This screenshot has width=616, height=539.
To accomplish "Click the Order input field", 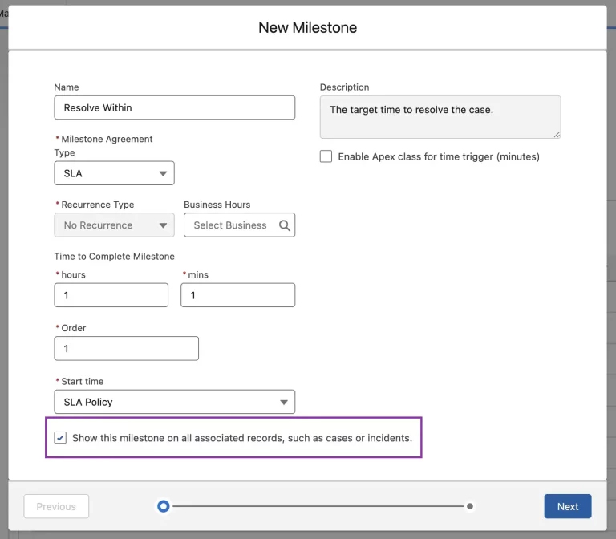I will [126, 348].
